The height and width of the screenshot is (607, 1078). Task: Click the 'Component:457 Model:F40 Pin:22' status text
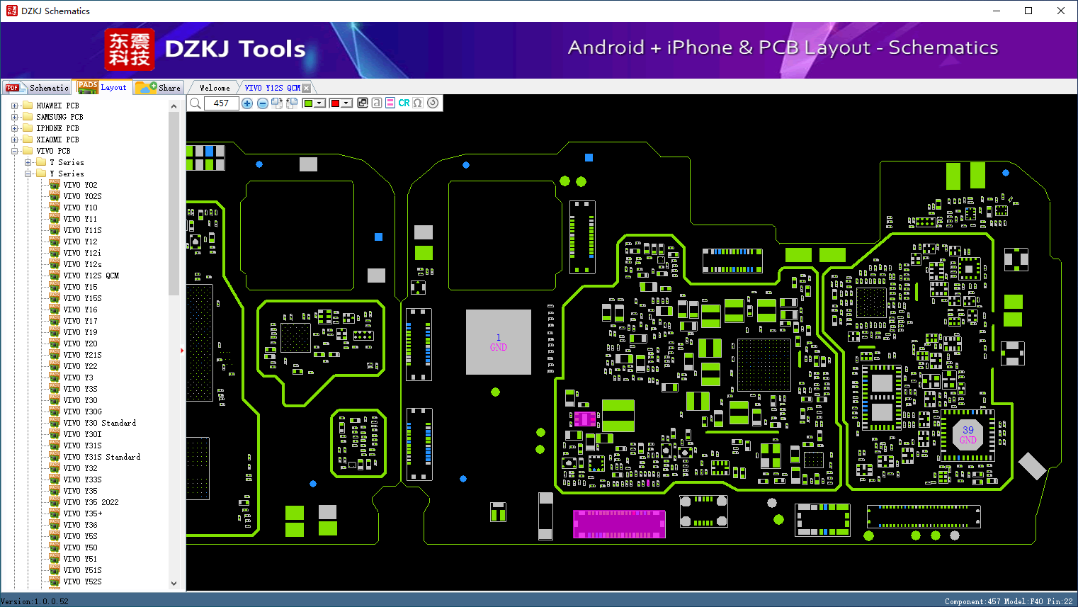[x=1009, y=601]
